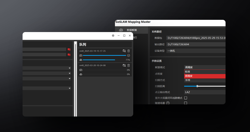The height and width of the screenshot is (132, 250).
Task: Collapse the 解算模式 combo box showing 高精度
Action: (205, 67)
